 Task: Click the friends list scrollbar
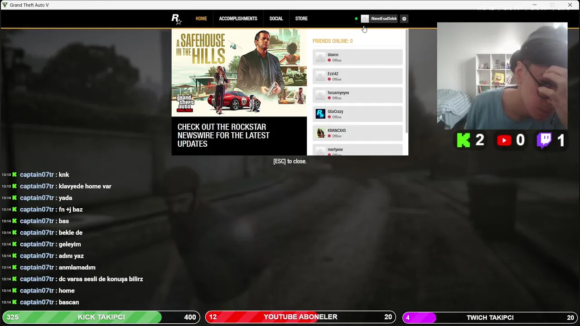pyautogui.click(x=406, y=81)
